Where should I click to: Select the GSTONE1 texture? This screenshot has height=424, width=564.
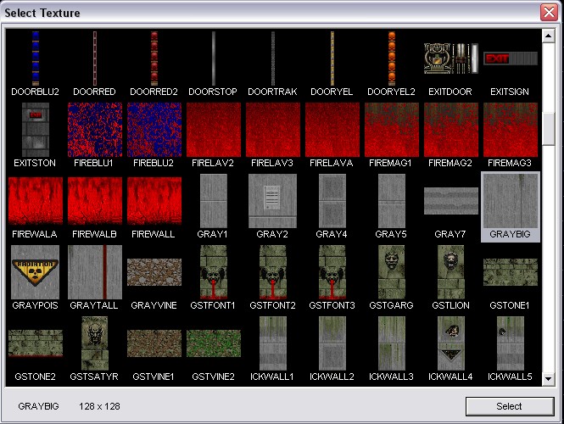click(511, 272)
